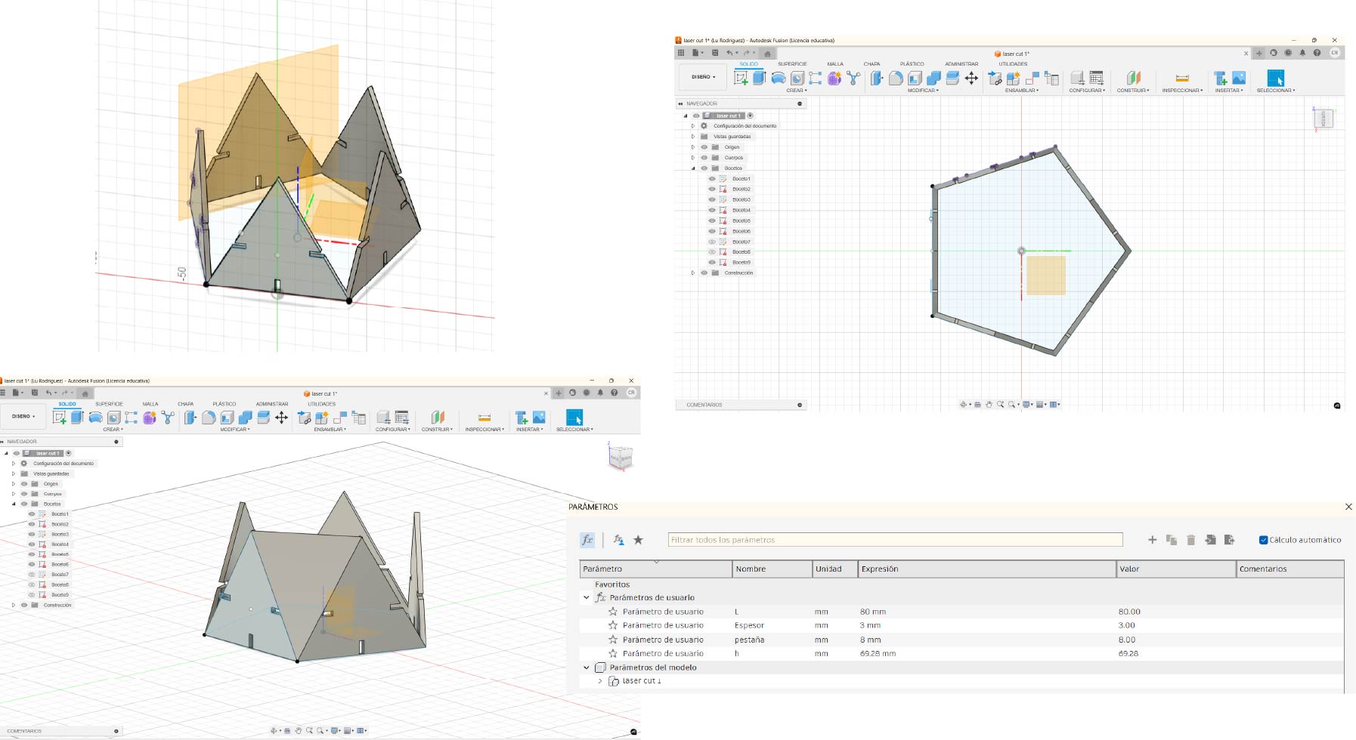This screenshot has height=740, width=1356.
Task: Click the fx button in the Parámetros toolbar
Action: point(587,540)
